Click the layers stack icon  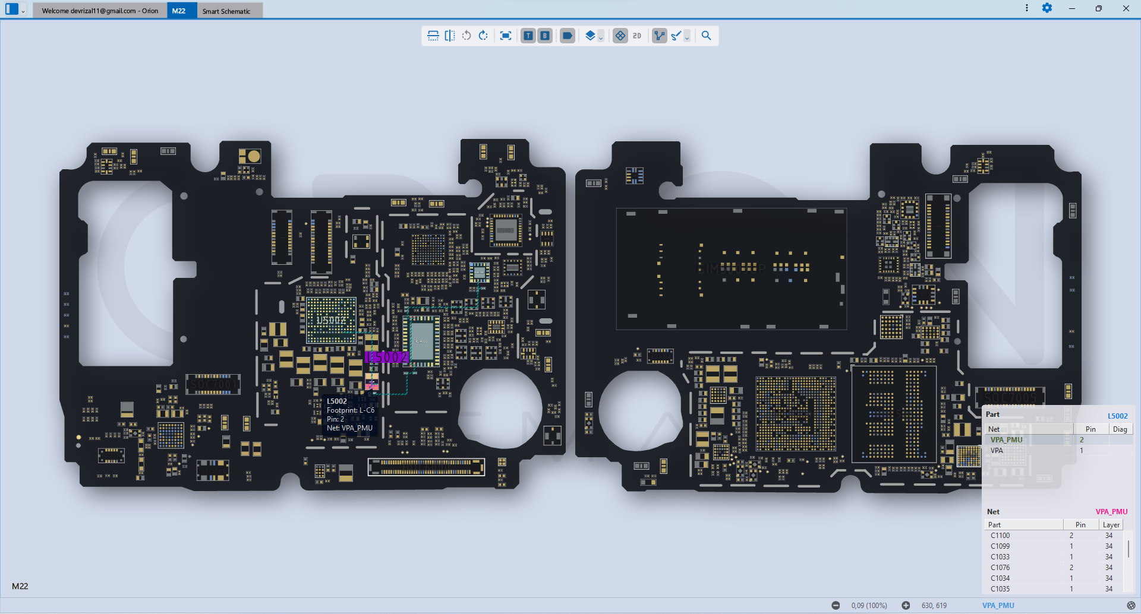pos(590,36)
